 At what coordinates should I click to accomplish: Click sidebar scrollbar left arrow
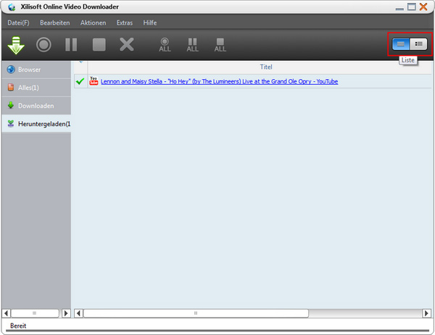(6, 313)
